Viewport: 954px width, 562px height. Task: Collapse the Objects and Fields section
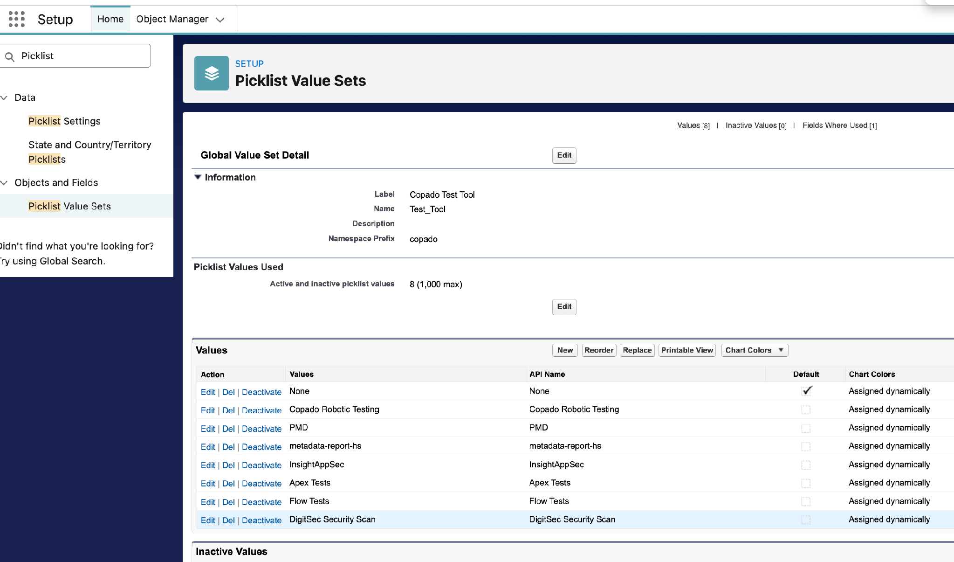tap(4, 183)
